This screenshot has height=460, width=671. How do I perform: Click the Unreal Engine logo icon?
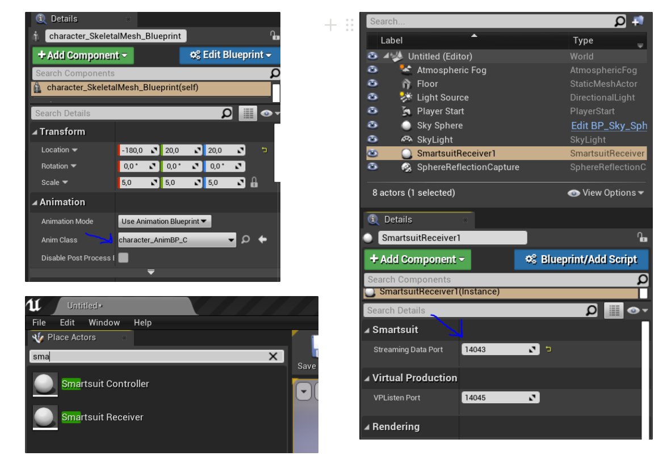(x=34, y=305)
